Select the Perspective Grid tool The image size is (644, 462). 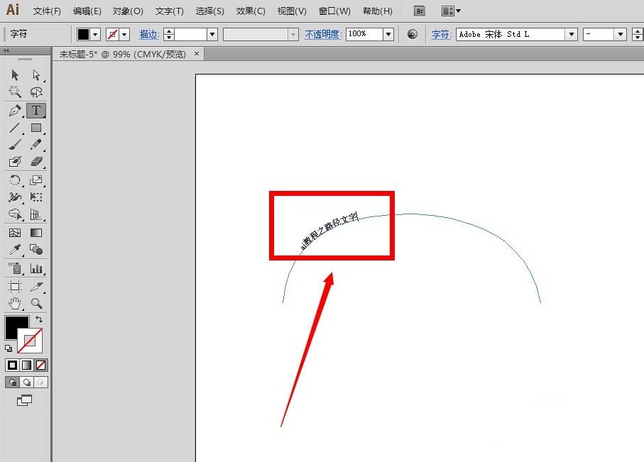pyautogui.click(x=36, y=214)
